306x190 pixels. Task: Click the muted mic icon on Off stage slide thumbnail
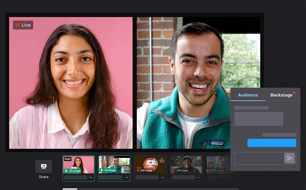click(138, 170)
